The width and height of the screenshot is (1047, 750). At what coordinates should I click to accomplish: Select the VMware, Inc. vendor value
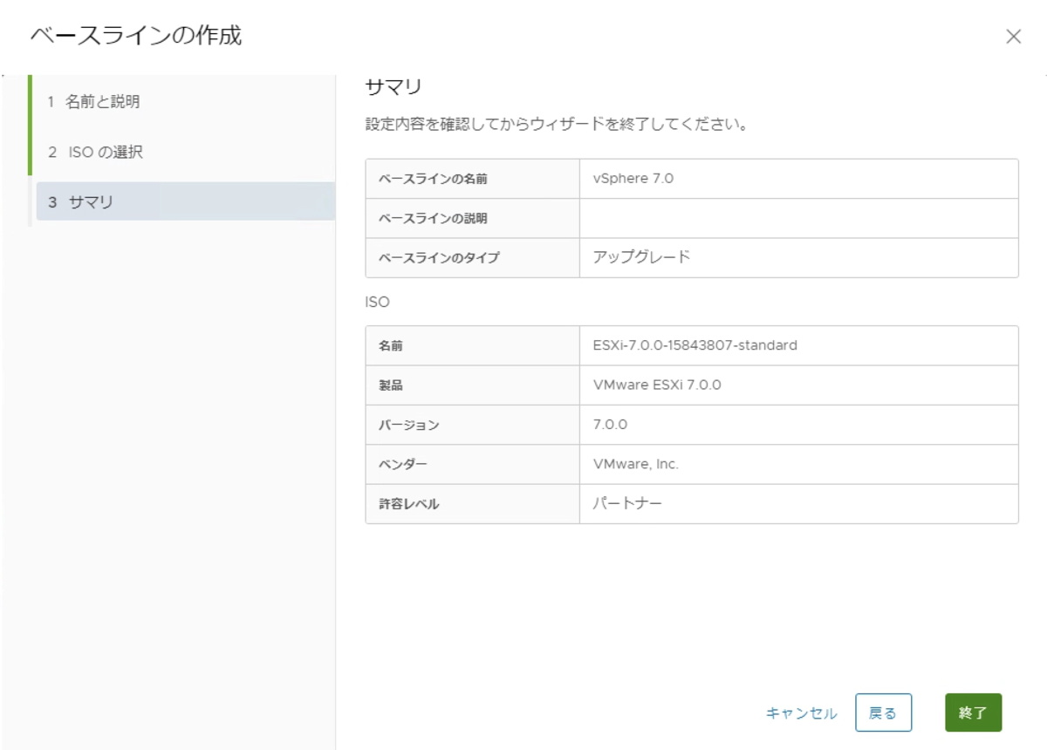[635, 464]
